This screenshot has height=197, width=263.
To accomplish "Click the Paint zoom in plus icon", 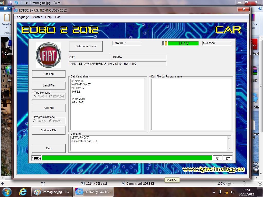I will 260,184.
